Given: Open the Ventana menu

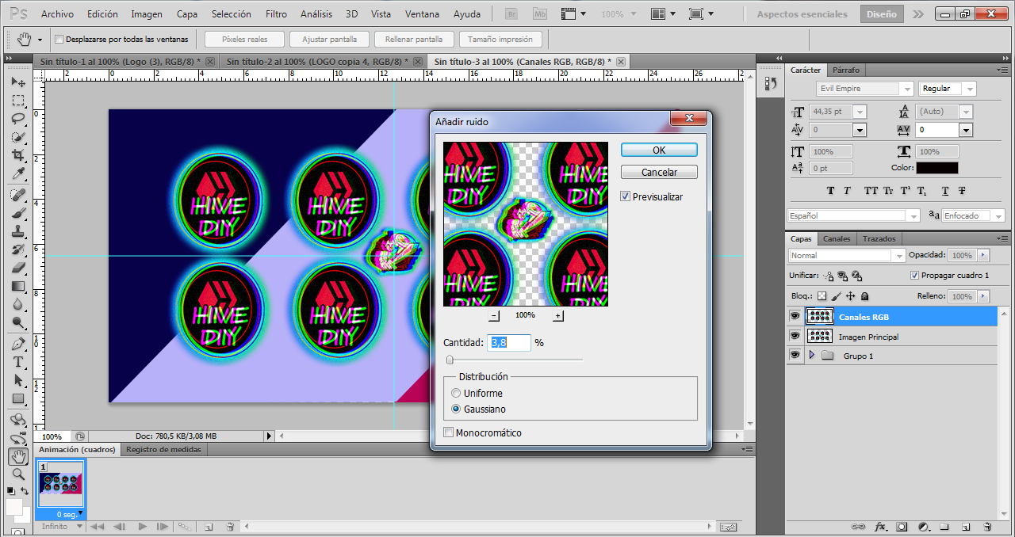Looking at the screenshot, I should tap(422, 14).
